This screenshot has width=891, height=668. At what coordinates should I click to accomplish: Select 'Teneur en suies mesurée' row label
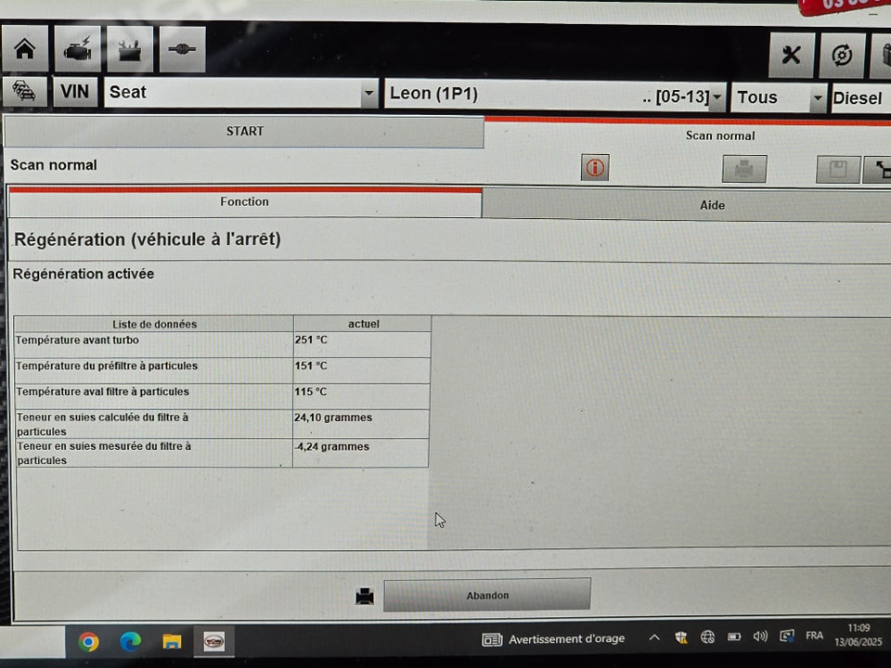[153, 453]
